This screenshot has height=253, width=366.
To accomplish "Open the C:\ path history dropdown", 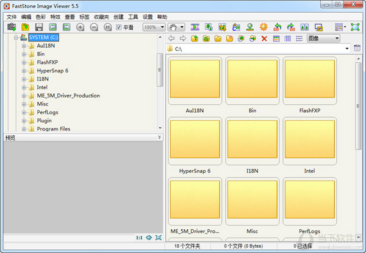I will [347, 49].
